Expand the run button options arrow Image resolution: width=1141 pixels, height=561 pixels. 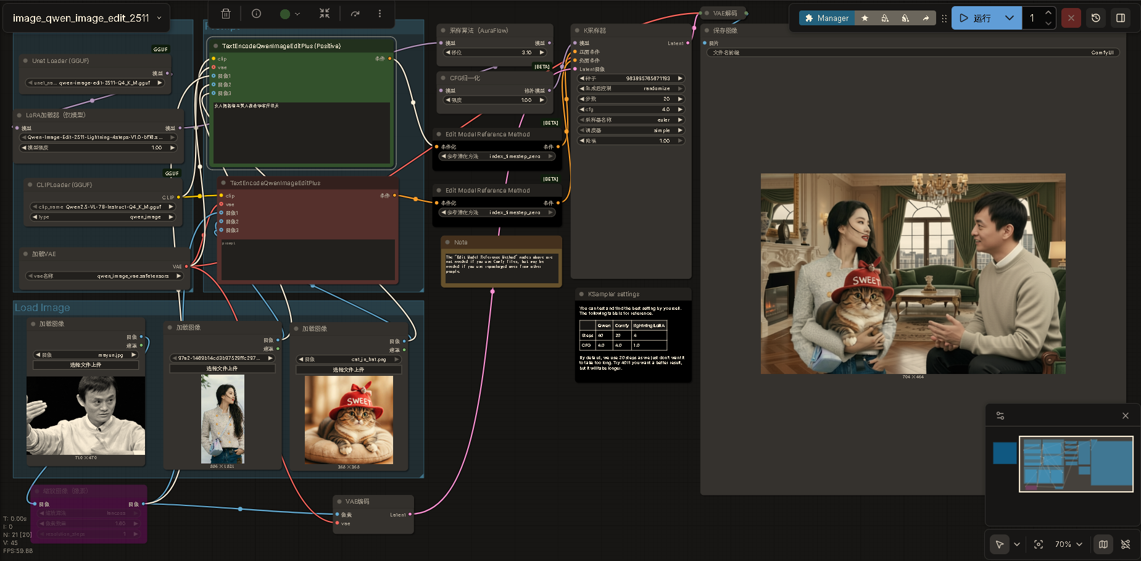[x=1010, y=18]
